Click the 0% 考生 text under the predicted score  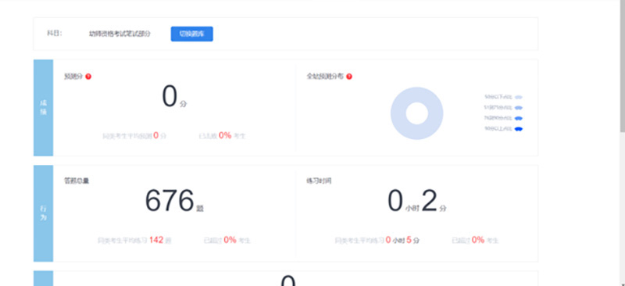pos(232,136)
